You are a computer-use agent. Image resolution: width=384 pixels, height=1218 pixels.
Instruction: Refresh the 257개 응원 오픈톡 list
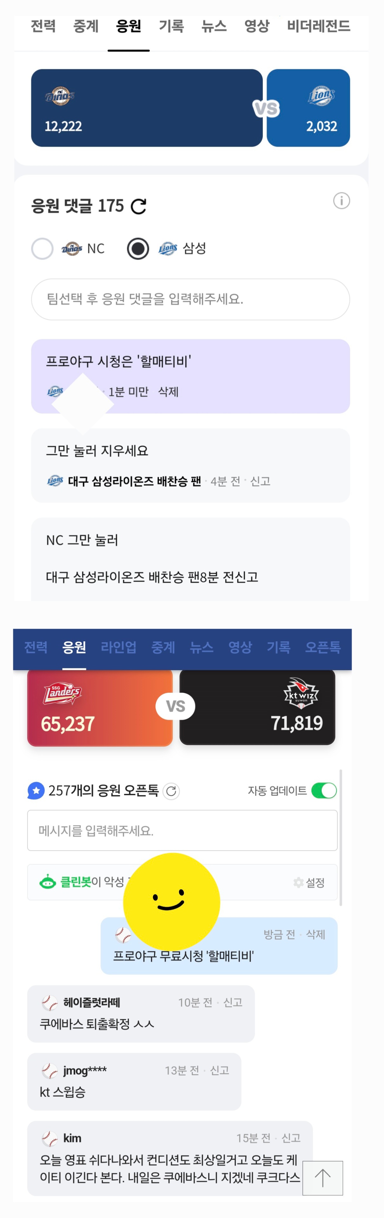(x=171, y=791)
